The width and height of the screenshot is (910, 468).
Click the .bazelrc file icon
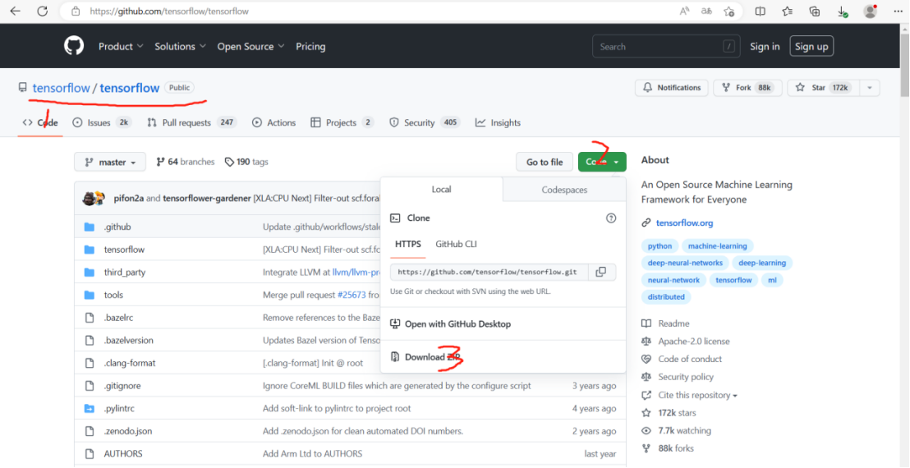click(x=89, y=318)
